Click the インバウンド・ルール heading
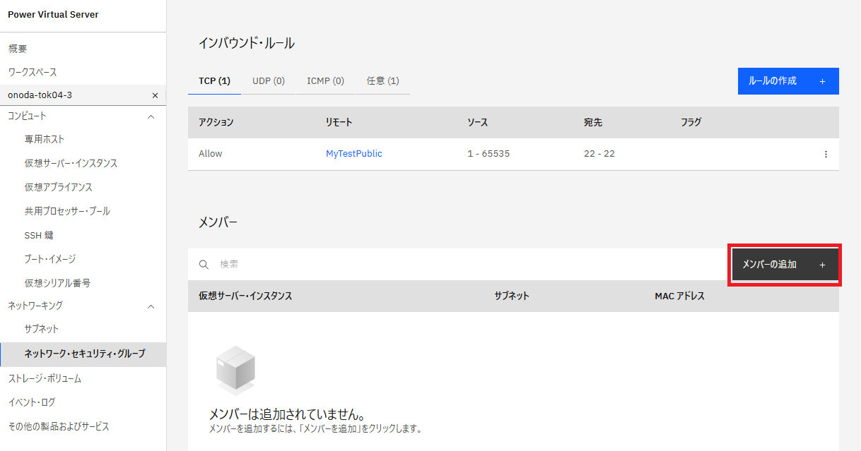This screenshot has width=861, height=451. point(247,43)
